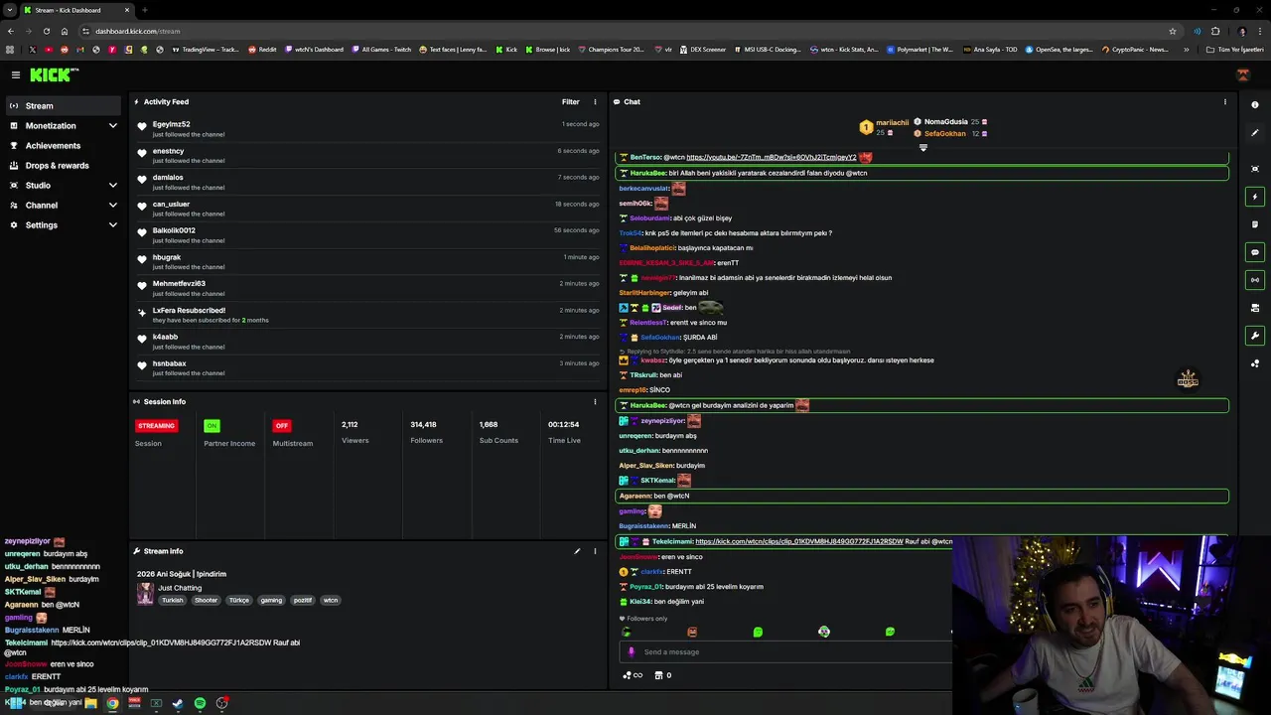Expand the Studio section

62,186
